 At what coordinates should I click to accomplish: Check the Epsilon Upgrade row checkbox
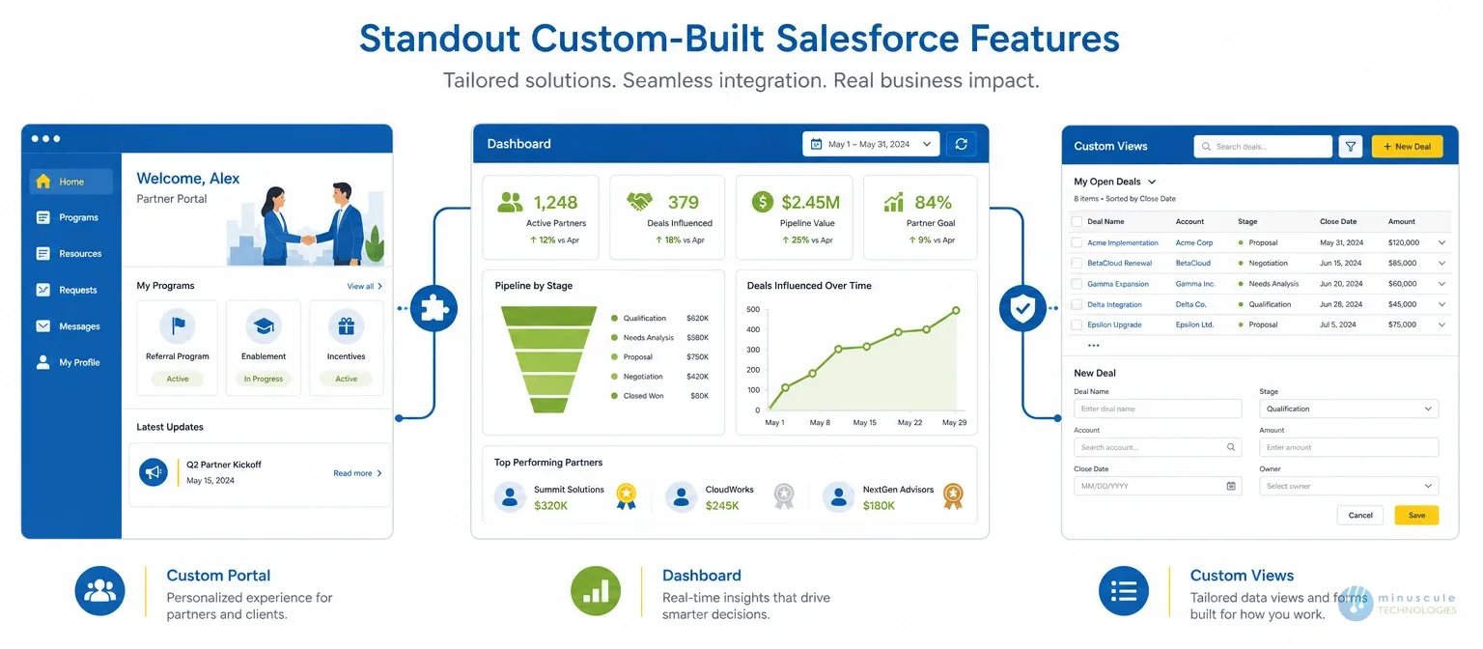click(x=1077, y=324)
